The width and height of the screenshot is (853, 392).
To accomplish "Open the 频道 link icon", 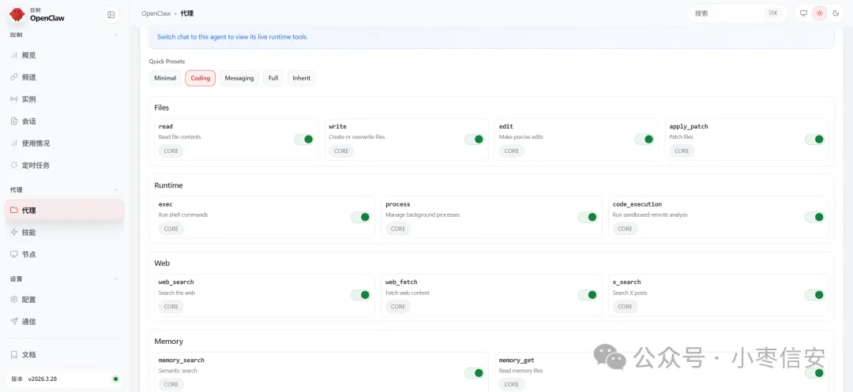I will 14,77.
